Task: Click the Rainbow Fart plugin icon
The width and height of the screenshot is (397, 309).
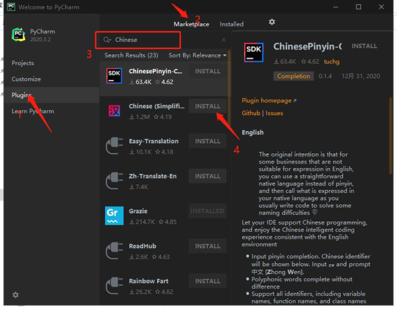Action: tap(114, 286)
